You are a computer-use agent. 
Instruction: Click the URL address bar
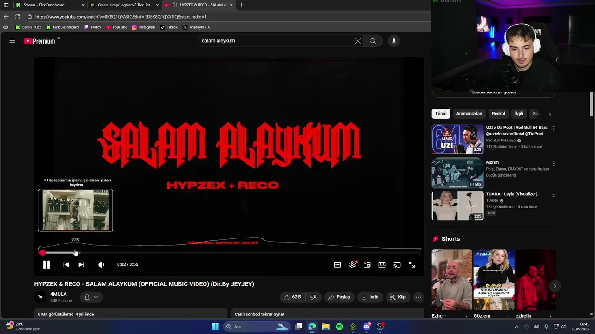(x=228, y=17)
